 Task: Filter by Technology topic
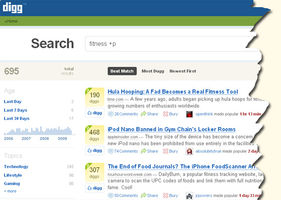pos(16,166)
